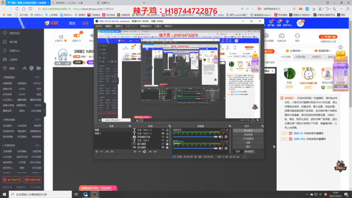Move source down in sources panel
Image resolution: width=352 pixels, height=198 pixels.
point(155,152)
